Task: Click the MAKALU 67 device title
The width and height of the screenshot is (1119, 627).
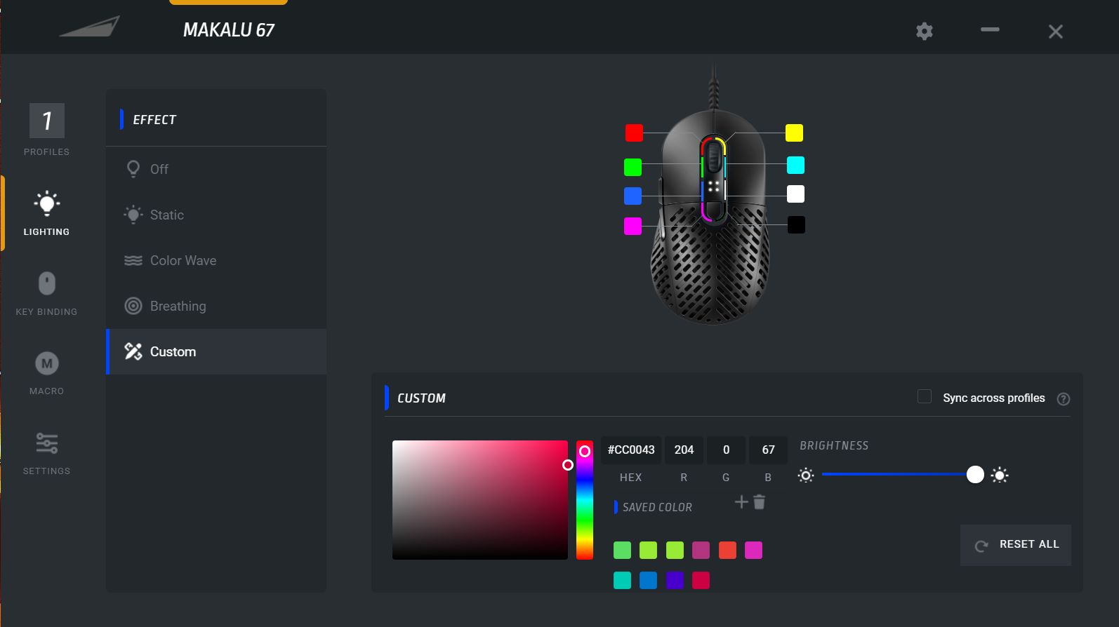Action: [229, 30]
